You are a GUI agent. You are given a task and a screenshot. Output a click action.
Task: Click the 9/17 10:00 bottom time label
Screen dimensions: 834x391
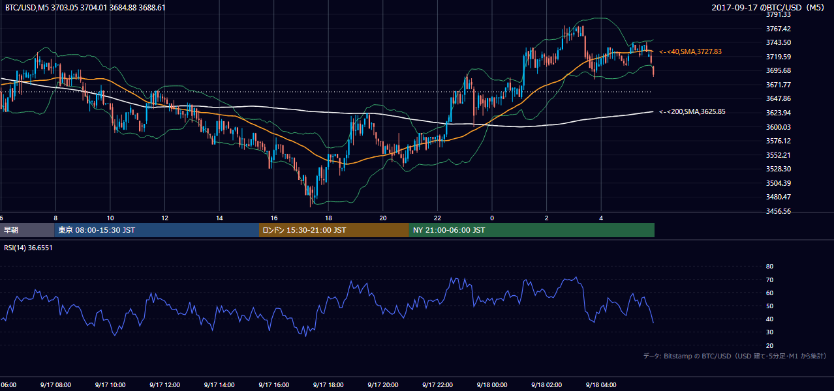(x=110, y=384)
